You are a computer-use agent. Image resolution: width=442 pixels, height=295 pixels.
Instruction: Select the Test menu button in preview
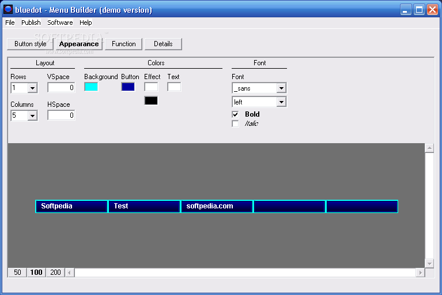pos(144,206)
